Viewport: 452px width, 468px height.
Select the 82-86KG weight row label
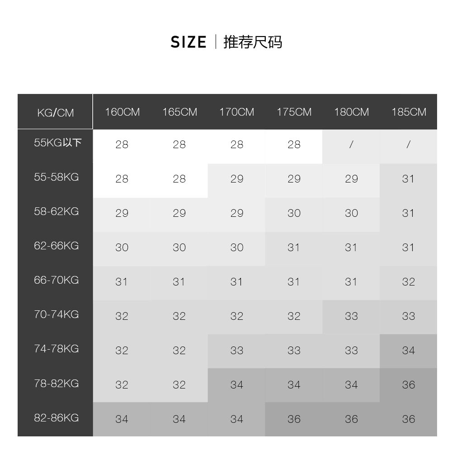pos(56,418)
